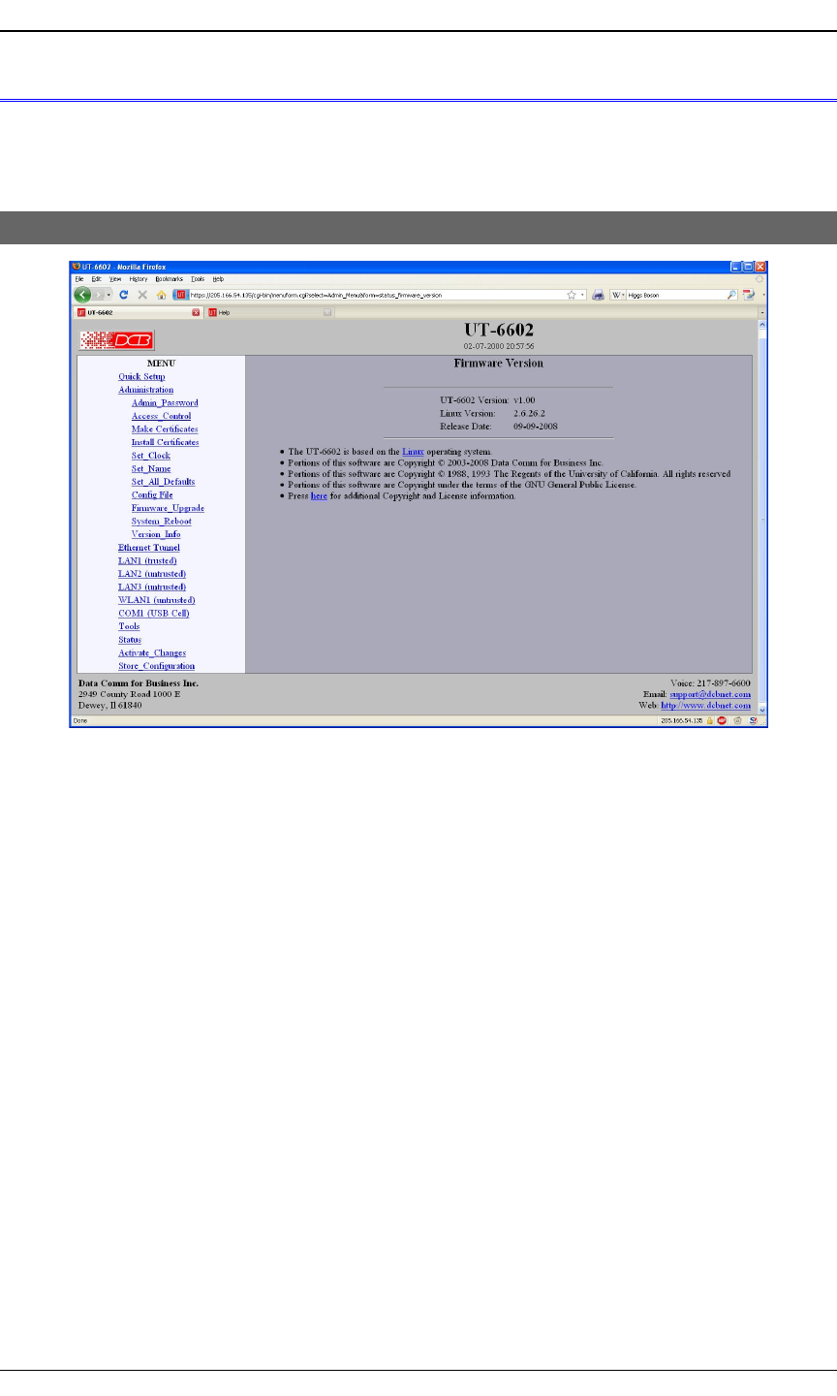Open the Bookmarks menu

coord(169,279)
